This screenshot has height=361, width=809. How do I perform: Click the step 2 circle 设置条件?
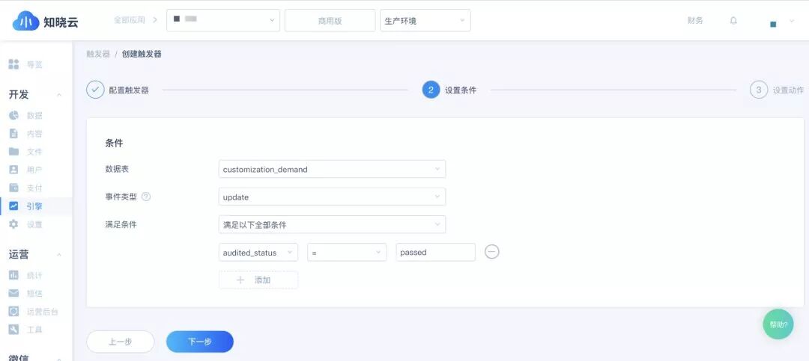pyautogui.click(x=431, y=90)
